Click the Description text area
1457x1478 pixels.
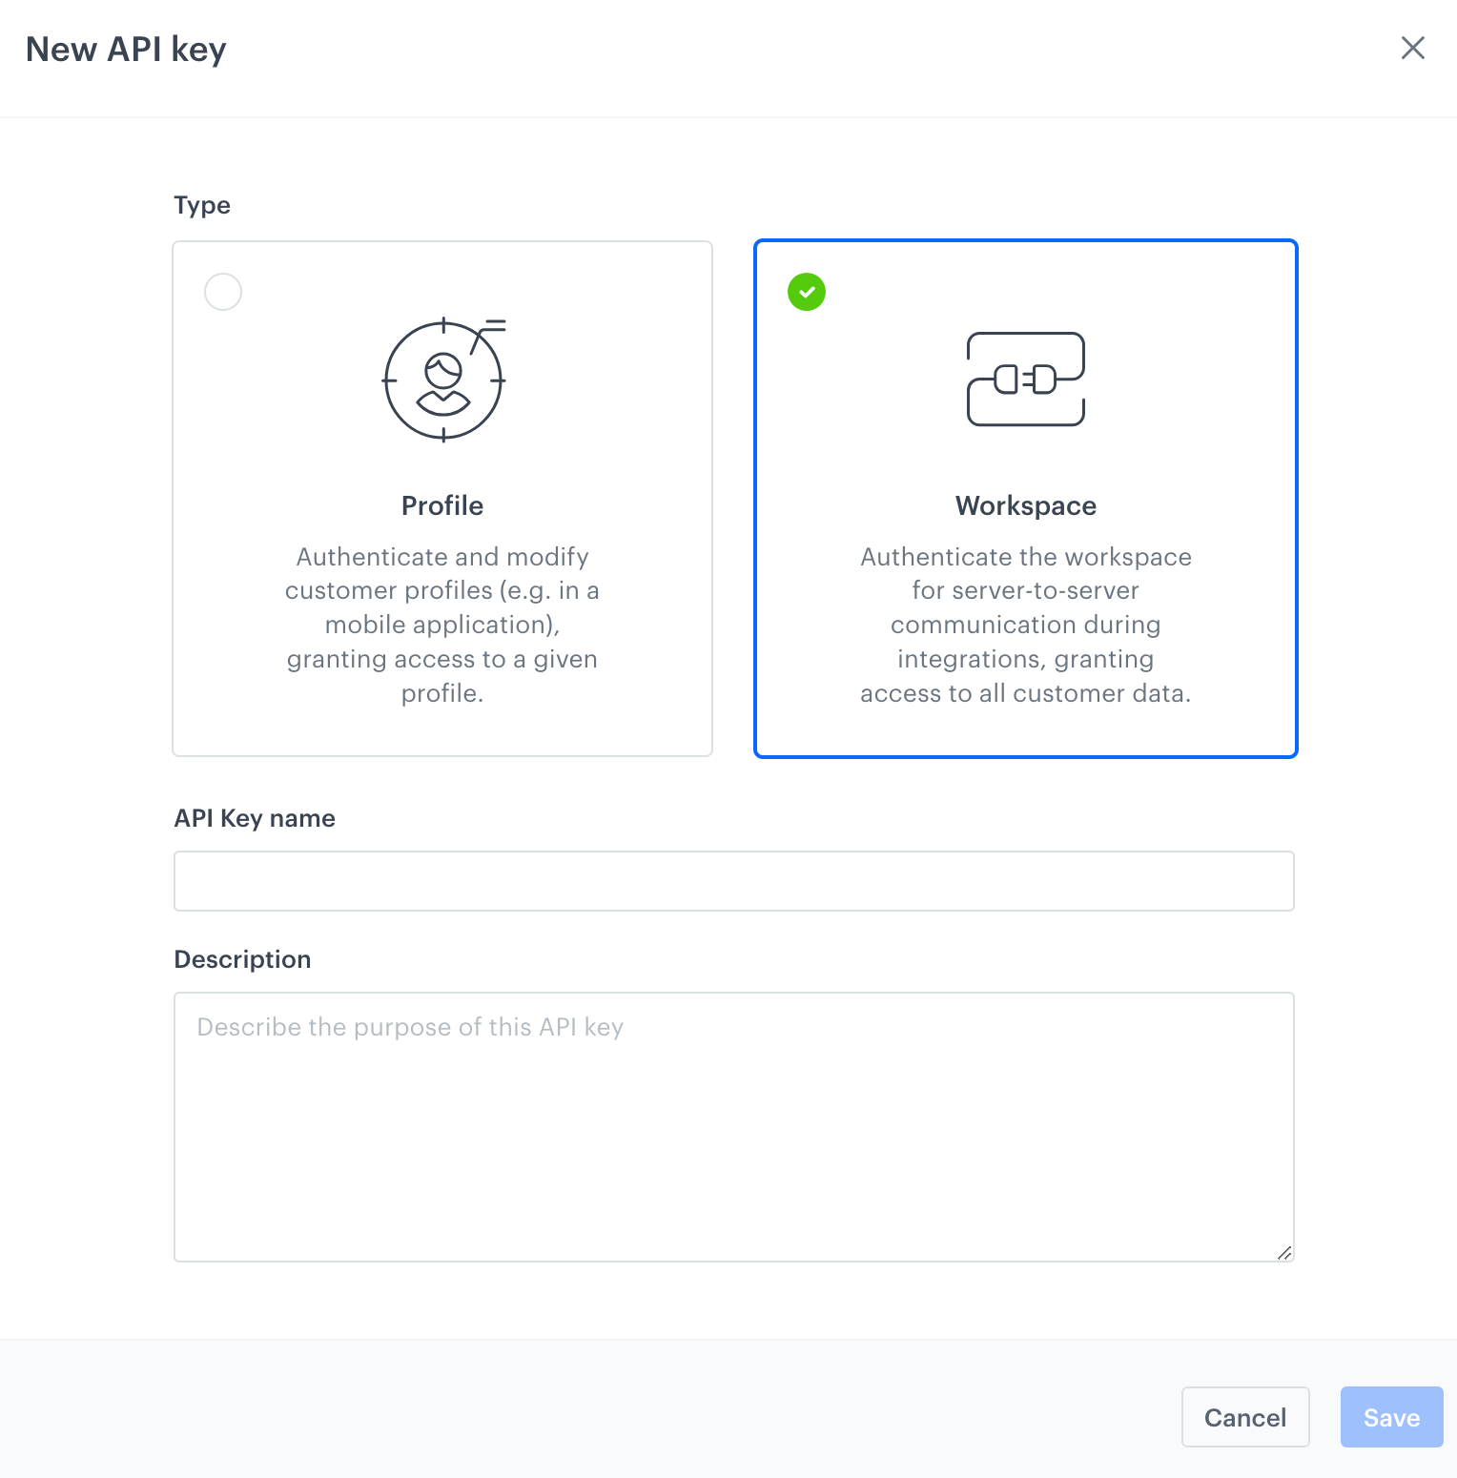(732, 1125)
